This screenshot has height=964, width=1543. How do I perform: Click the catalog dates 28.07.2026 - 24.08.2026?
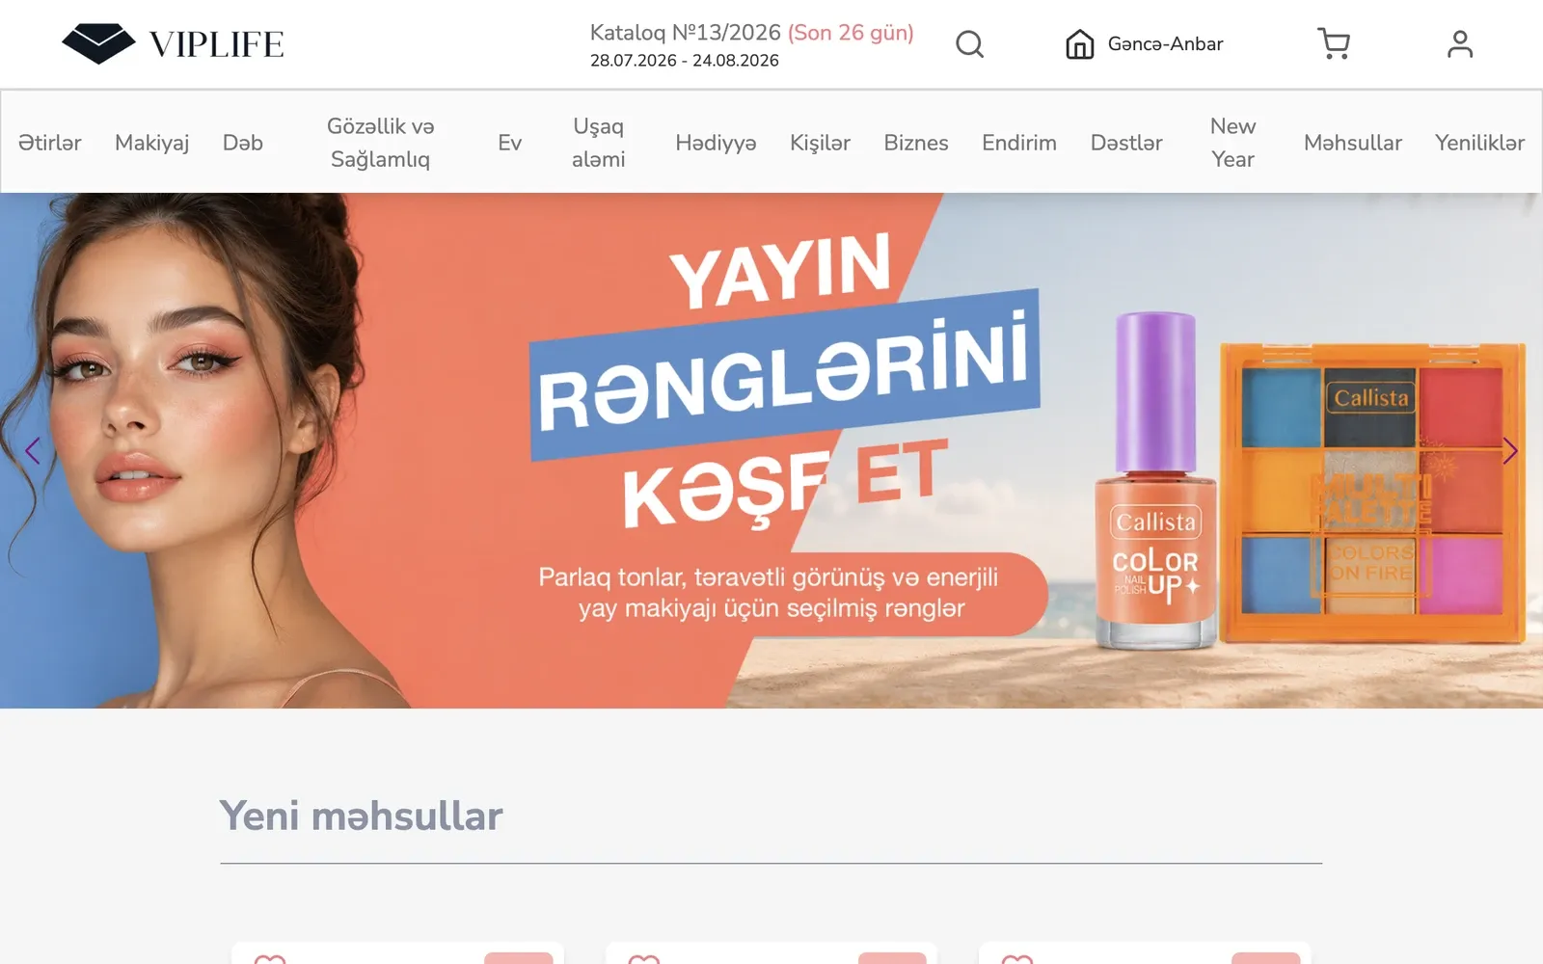pos(685,61)
